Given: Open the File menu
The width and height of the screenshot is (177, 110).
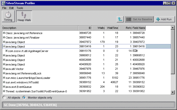Looking at the screenshot, I should tap(4, 8).
